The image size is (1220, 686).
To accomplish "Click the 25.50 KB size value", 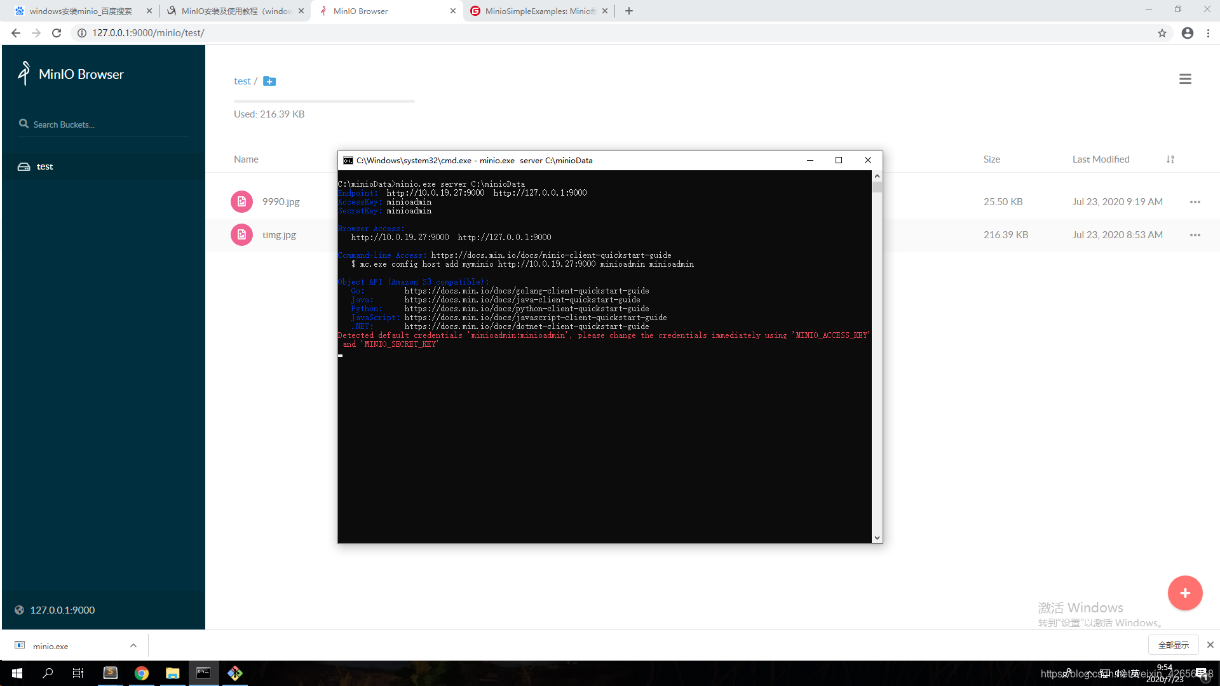I will click(x=1003, y=202).
